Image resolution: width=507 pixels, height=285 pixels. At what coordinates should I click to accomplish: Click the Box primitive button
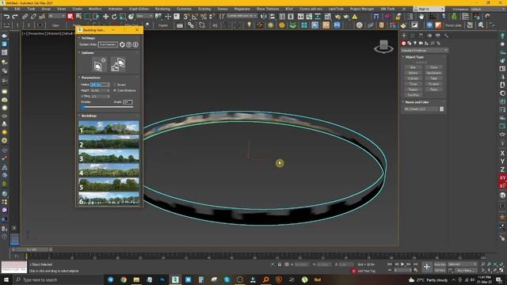(414, 67)
